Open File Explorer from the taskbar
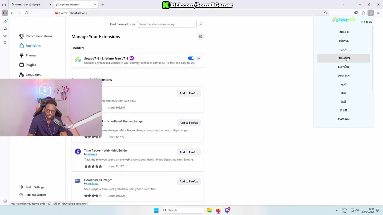This screenshot has width=383, height=215. 209,210
